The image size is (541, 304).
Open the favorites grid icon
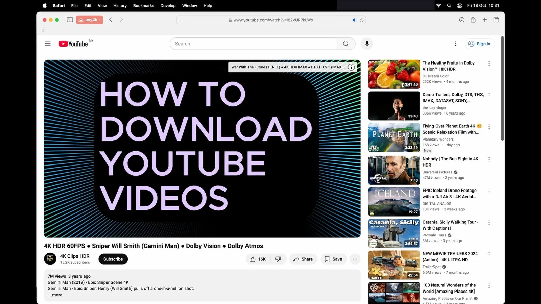pyautogui.click(x=44, y=30)
